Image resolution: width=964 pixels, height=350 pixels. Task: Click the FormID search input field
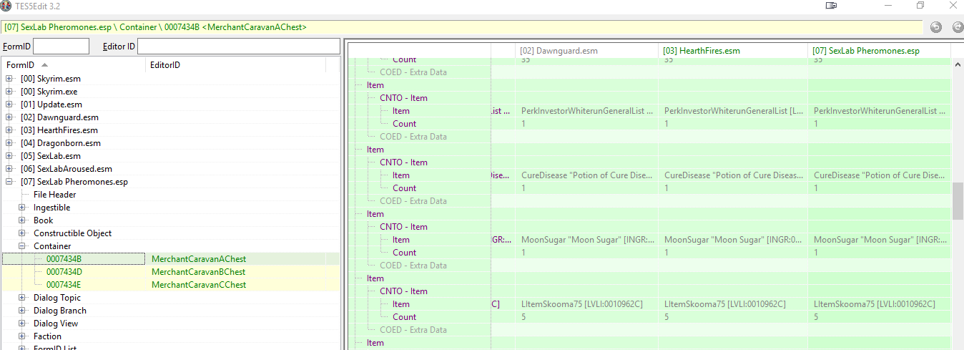61,47
